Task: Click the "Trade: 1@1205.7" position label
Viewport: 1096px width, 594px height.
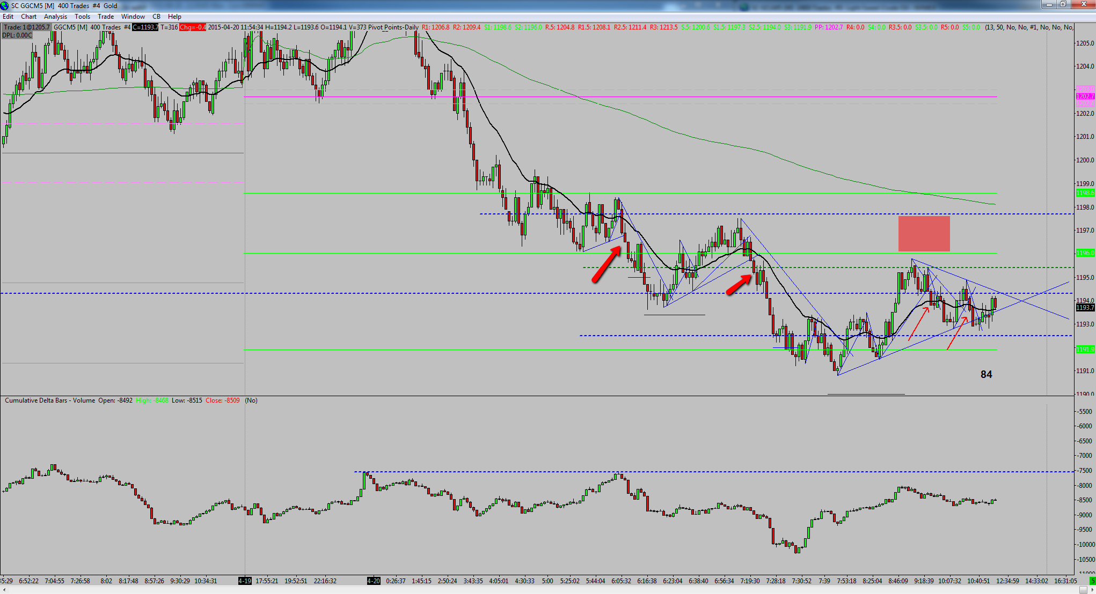Action: (26, 27)
